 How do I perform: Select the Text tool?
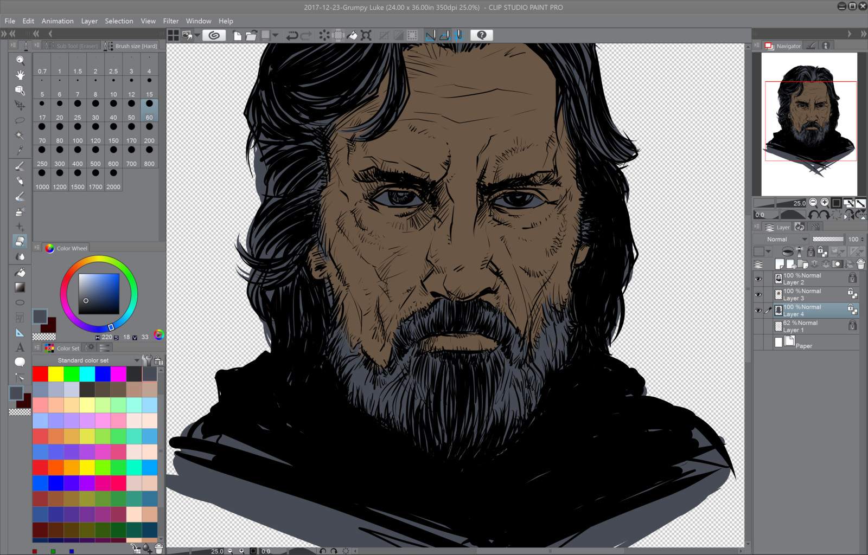point(20,347)
